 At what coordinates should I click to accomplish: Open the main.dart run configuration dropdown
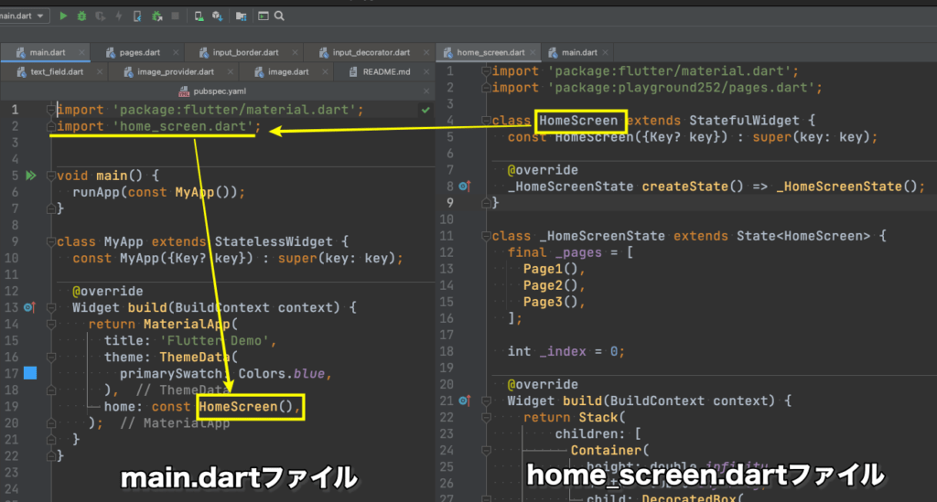click(x=23, y=16)
